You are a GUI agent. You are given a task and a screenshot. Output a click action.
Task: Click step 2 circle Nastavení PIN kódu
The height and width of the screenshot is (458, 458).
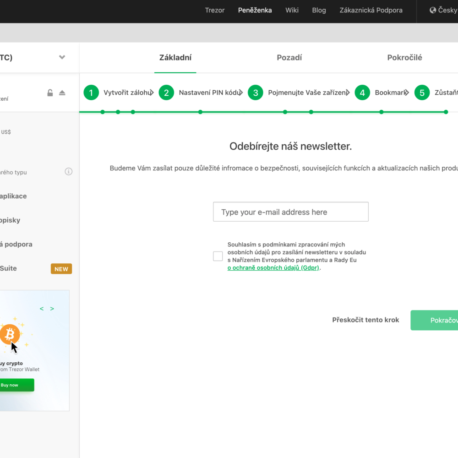point(166,93)
